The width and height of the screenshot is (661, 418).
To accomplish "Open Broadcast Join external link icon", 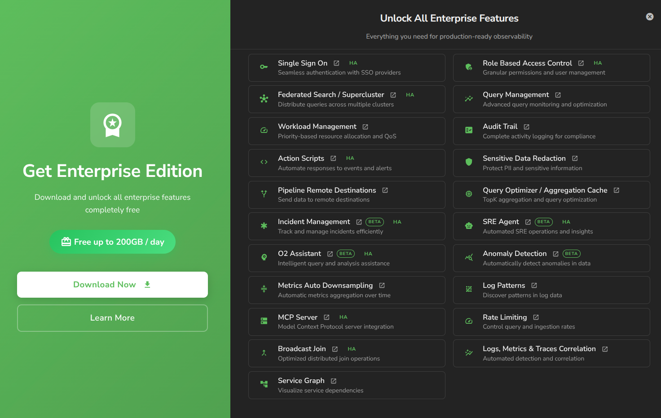I will (335, 349).
